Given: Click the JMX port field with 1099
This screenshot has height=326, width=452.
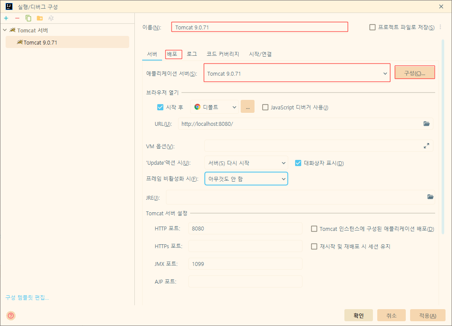Looking at the screenshot, I should click(245, 264).
